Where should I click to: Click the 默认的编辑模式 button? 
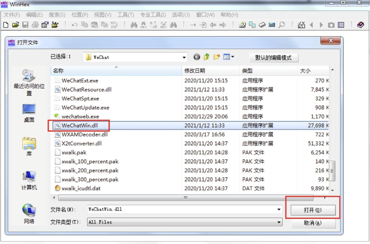tap(273, 57)
